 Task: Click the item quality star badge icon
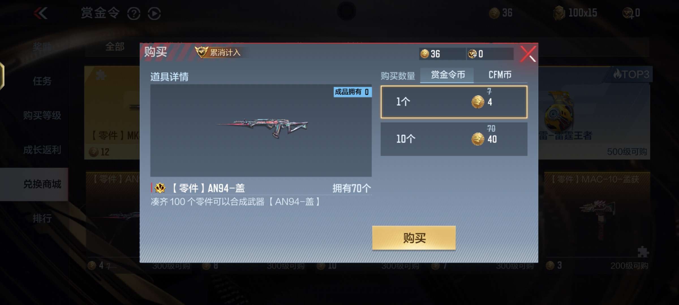[x=160, y=188]
